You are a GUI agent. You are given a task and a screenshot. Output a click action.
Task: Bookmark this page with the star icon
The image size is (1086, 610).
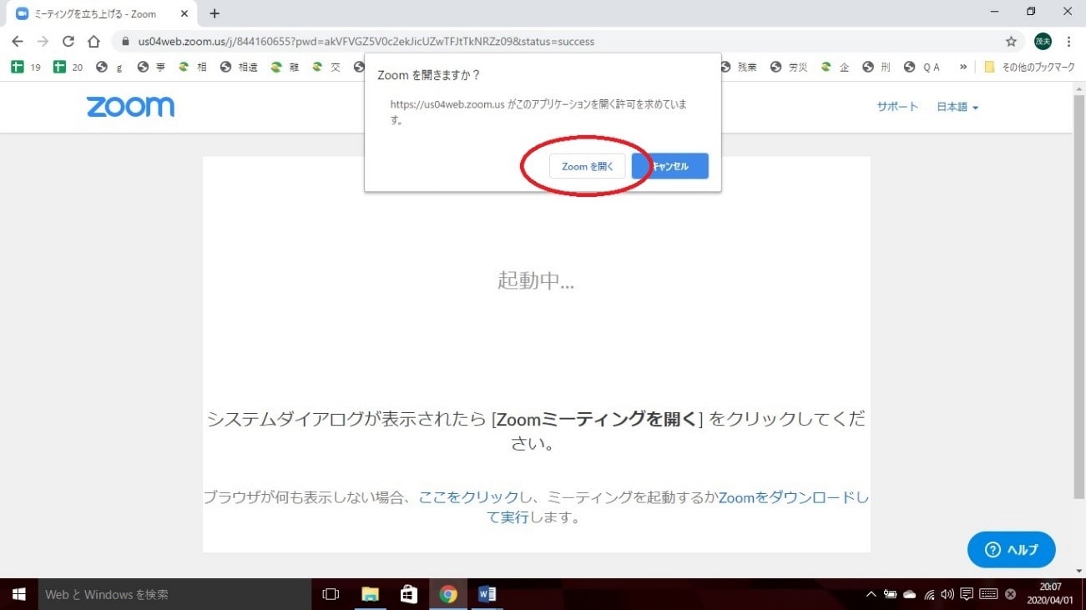(x=1011, y=41)
